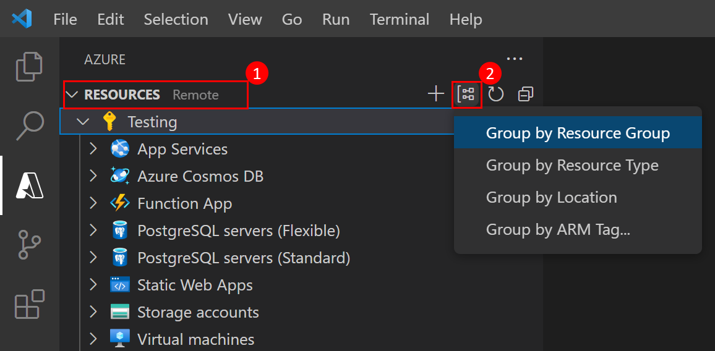This screenshot has width=715, height=351.
Task: Open the Source Control view
Action: pos(29,246)
